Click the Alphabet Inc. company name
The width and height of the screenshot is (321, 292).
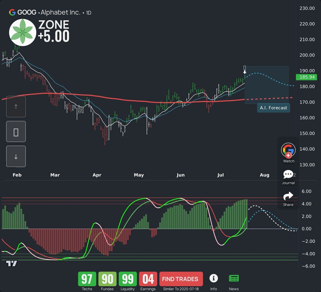tap(60, 12)
